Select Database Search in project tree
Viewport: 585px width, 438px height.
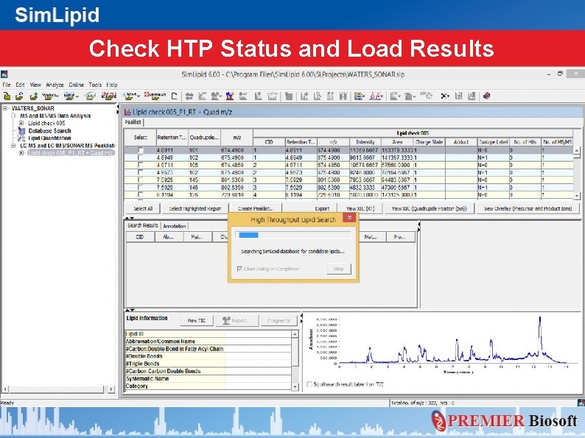click(x=49, y=131)
